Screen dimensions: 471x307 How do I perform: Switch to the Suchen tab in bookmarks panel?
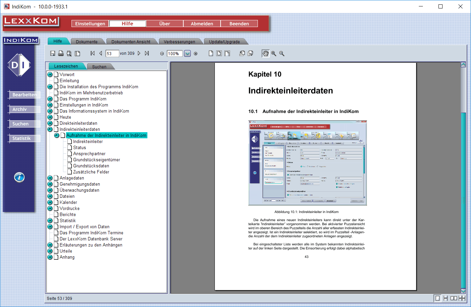click(99, 67)
